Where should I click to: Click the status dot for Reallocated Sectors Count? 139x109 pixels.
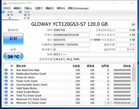point(6,74)
